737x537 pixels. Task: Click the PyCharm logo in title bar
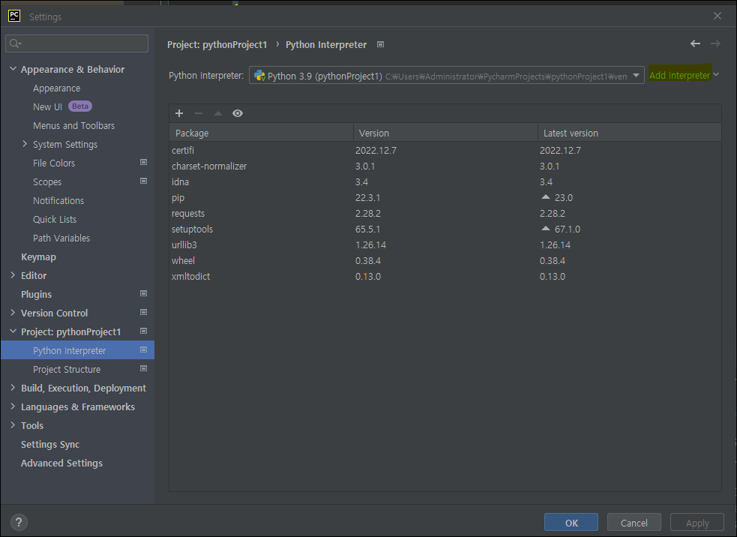(x=14, y=16)
